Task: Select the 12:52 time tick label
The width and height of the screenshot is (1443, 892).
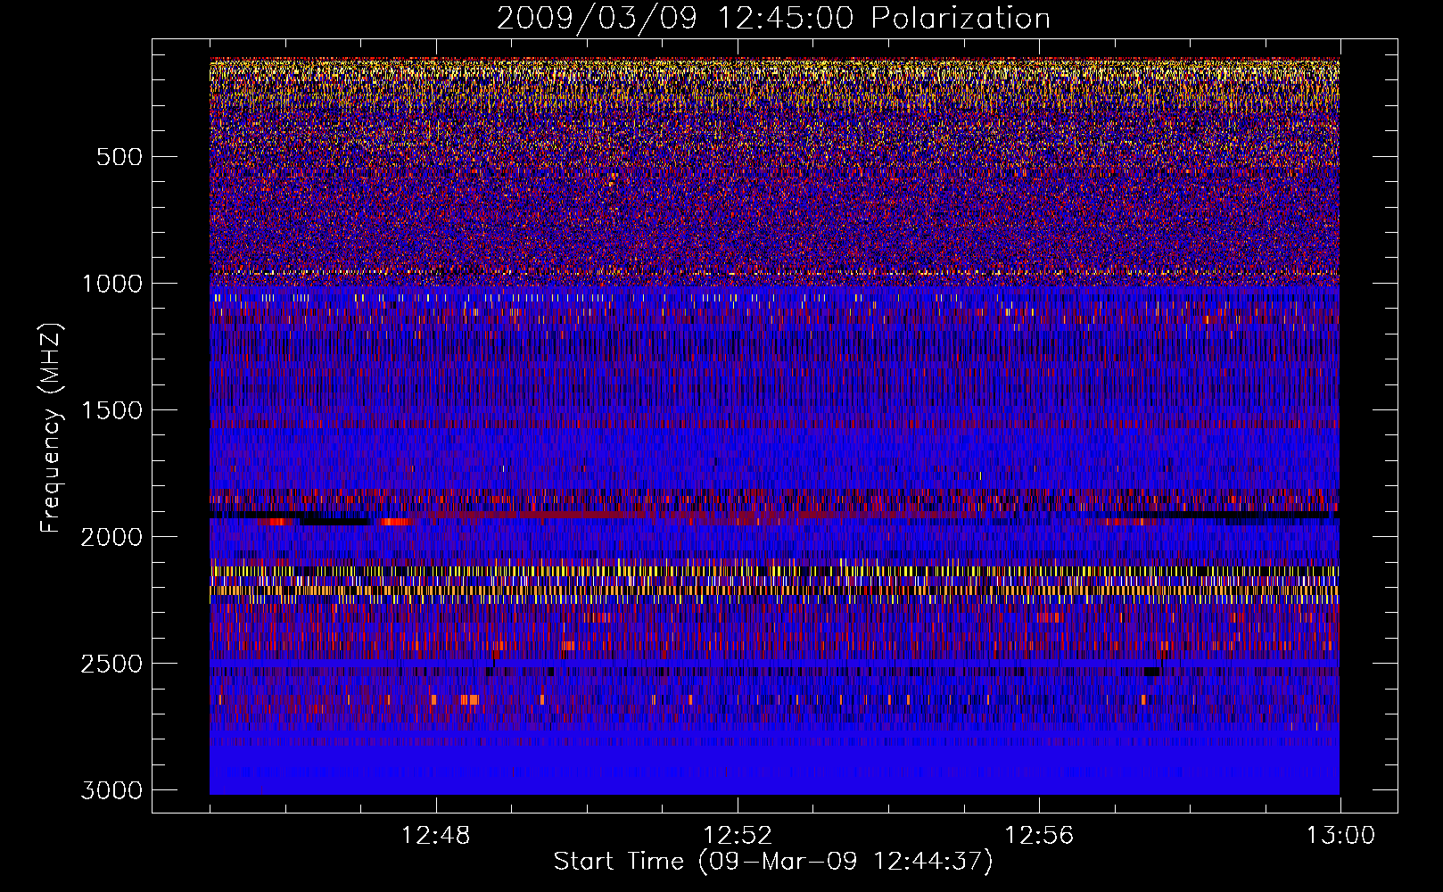Action: (x=738, y=836)
